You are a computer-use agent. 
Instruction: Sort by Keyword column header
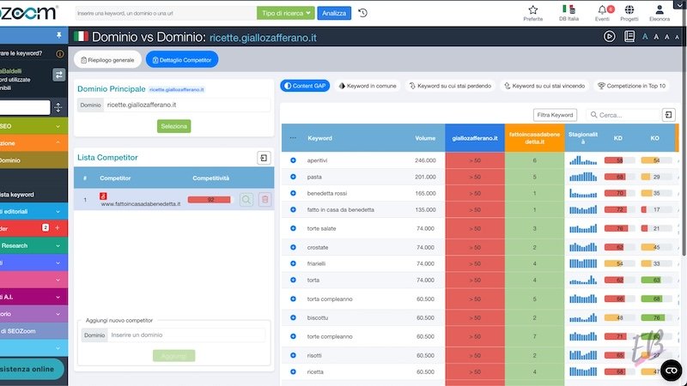click(319, 138)
